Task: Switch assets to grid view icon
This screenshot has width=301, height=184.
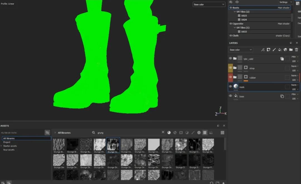Action: (x=222, y=133)
